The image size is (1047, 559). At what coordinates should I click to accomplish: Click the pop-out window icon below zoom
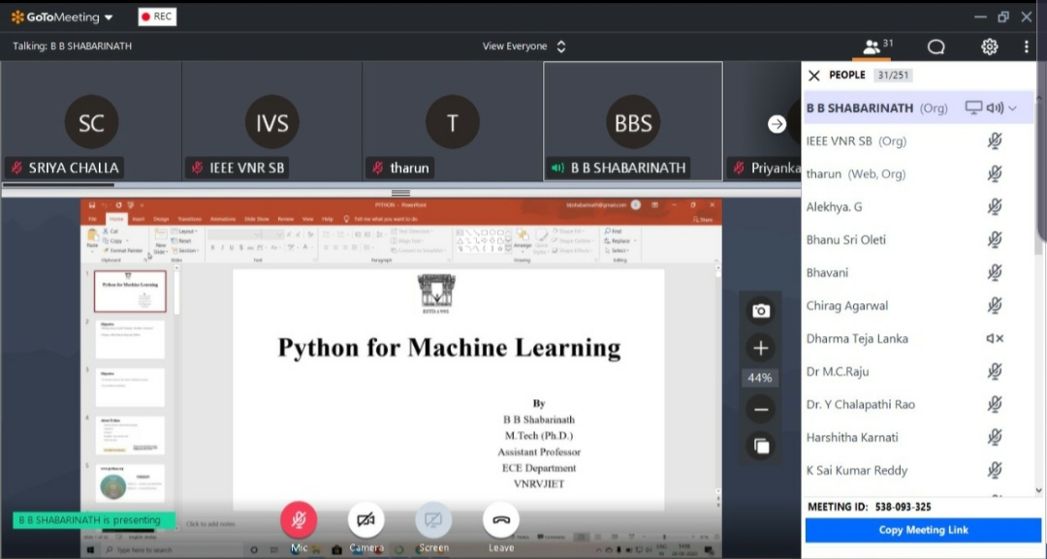[x=761, y=446]
